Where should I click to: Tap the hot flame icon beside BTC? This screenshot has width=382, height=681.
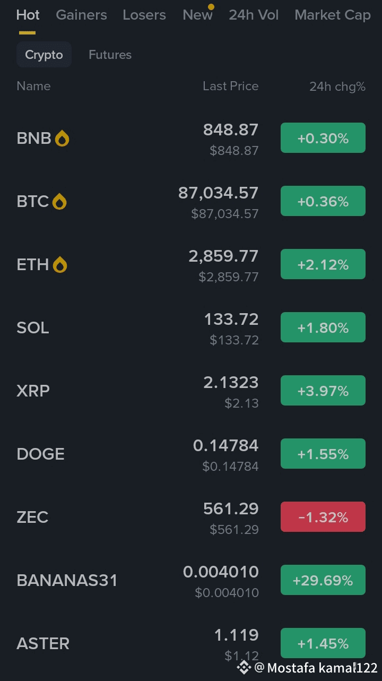tap(59, 202)
